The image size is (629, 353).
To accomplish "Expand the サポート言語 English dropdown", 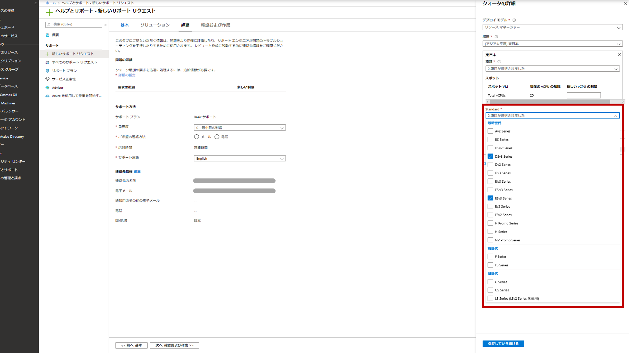I will (240, 158).
